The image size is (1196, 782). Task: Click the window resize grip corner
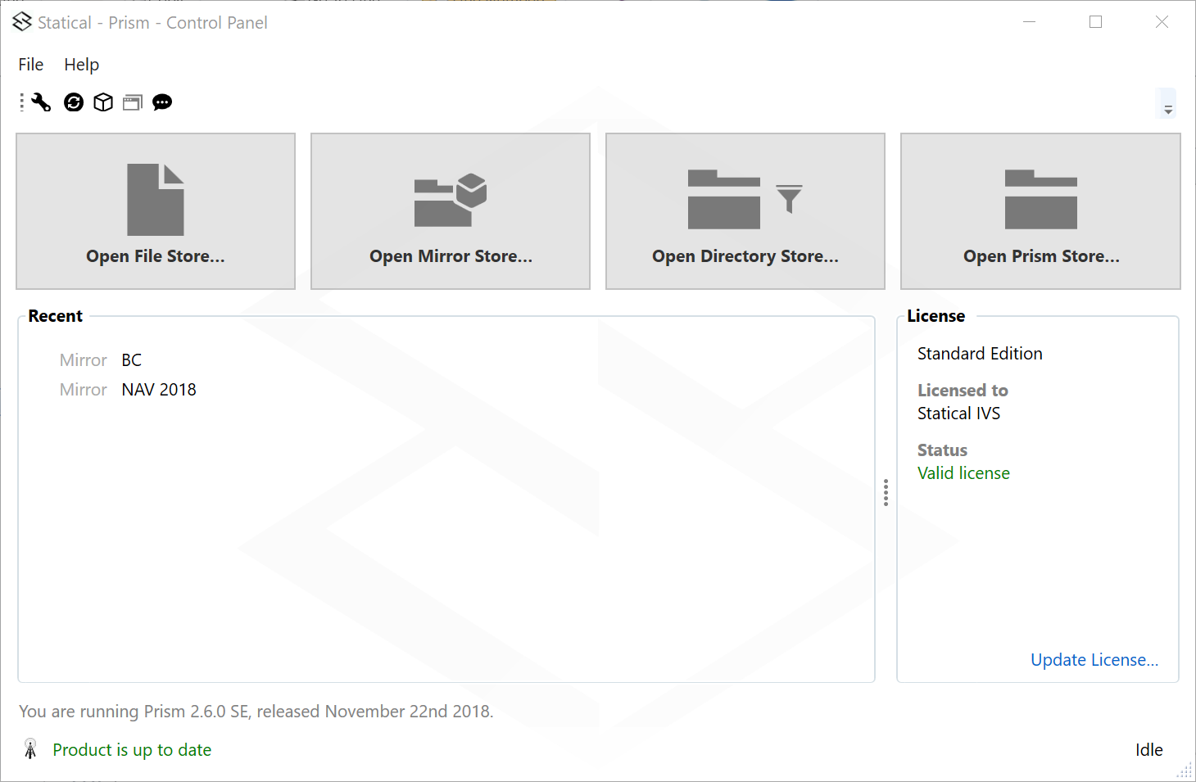(x=1185, y=771)
